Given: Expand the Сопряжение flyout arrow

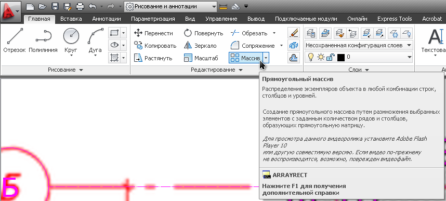Looking at the screenshot, I should [x=281, y=45].
